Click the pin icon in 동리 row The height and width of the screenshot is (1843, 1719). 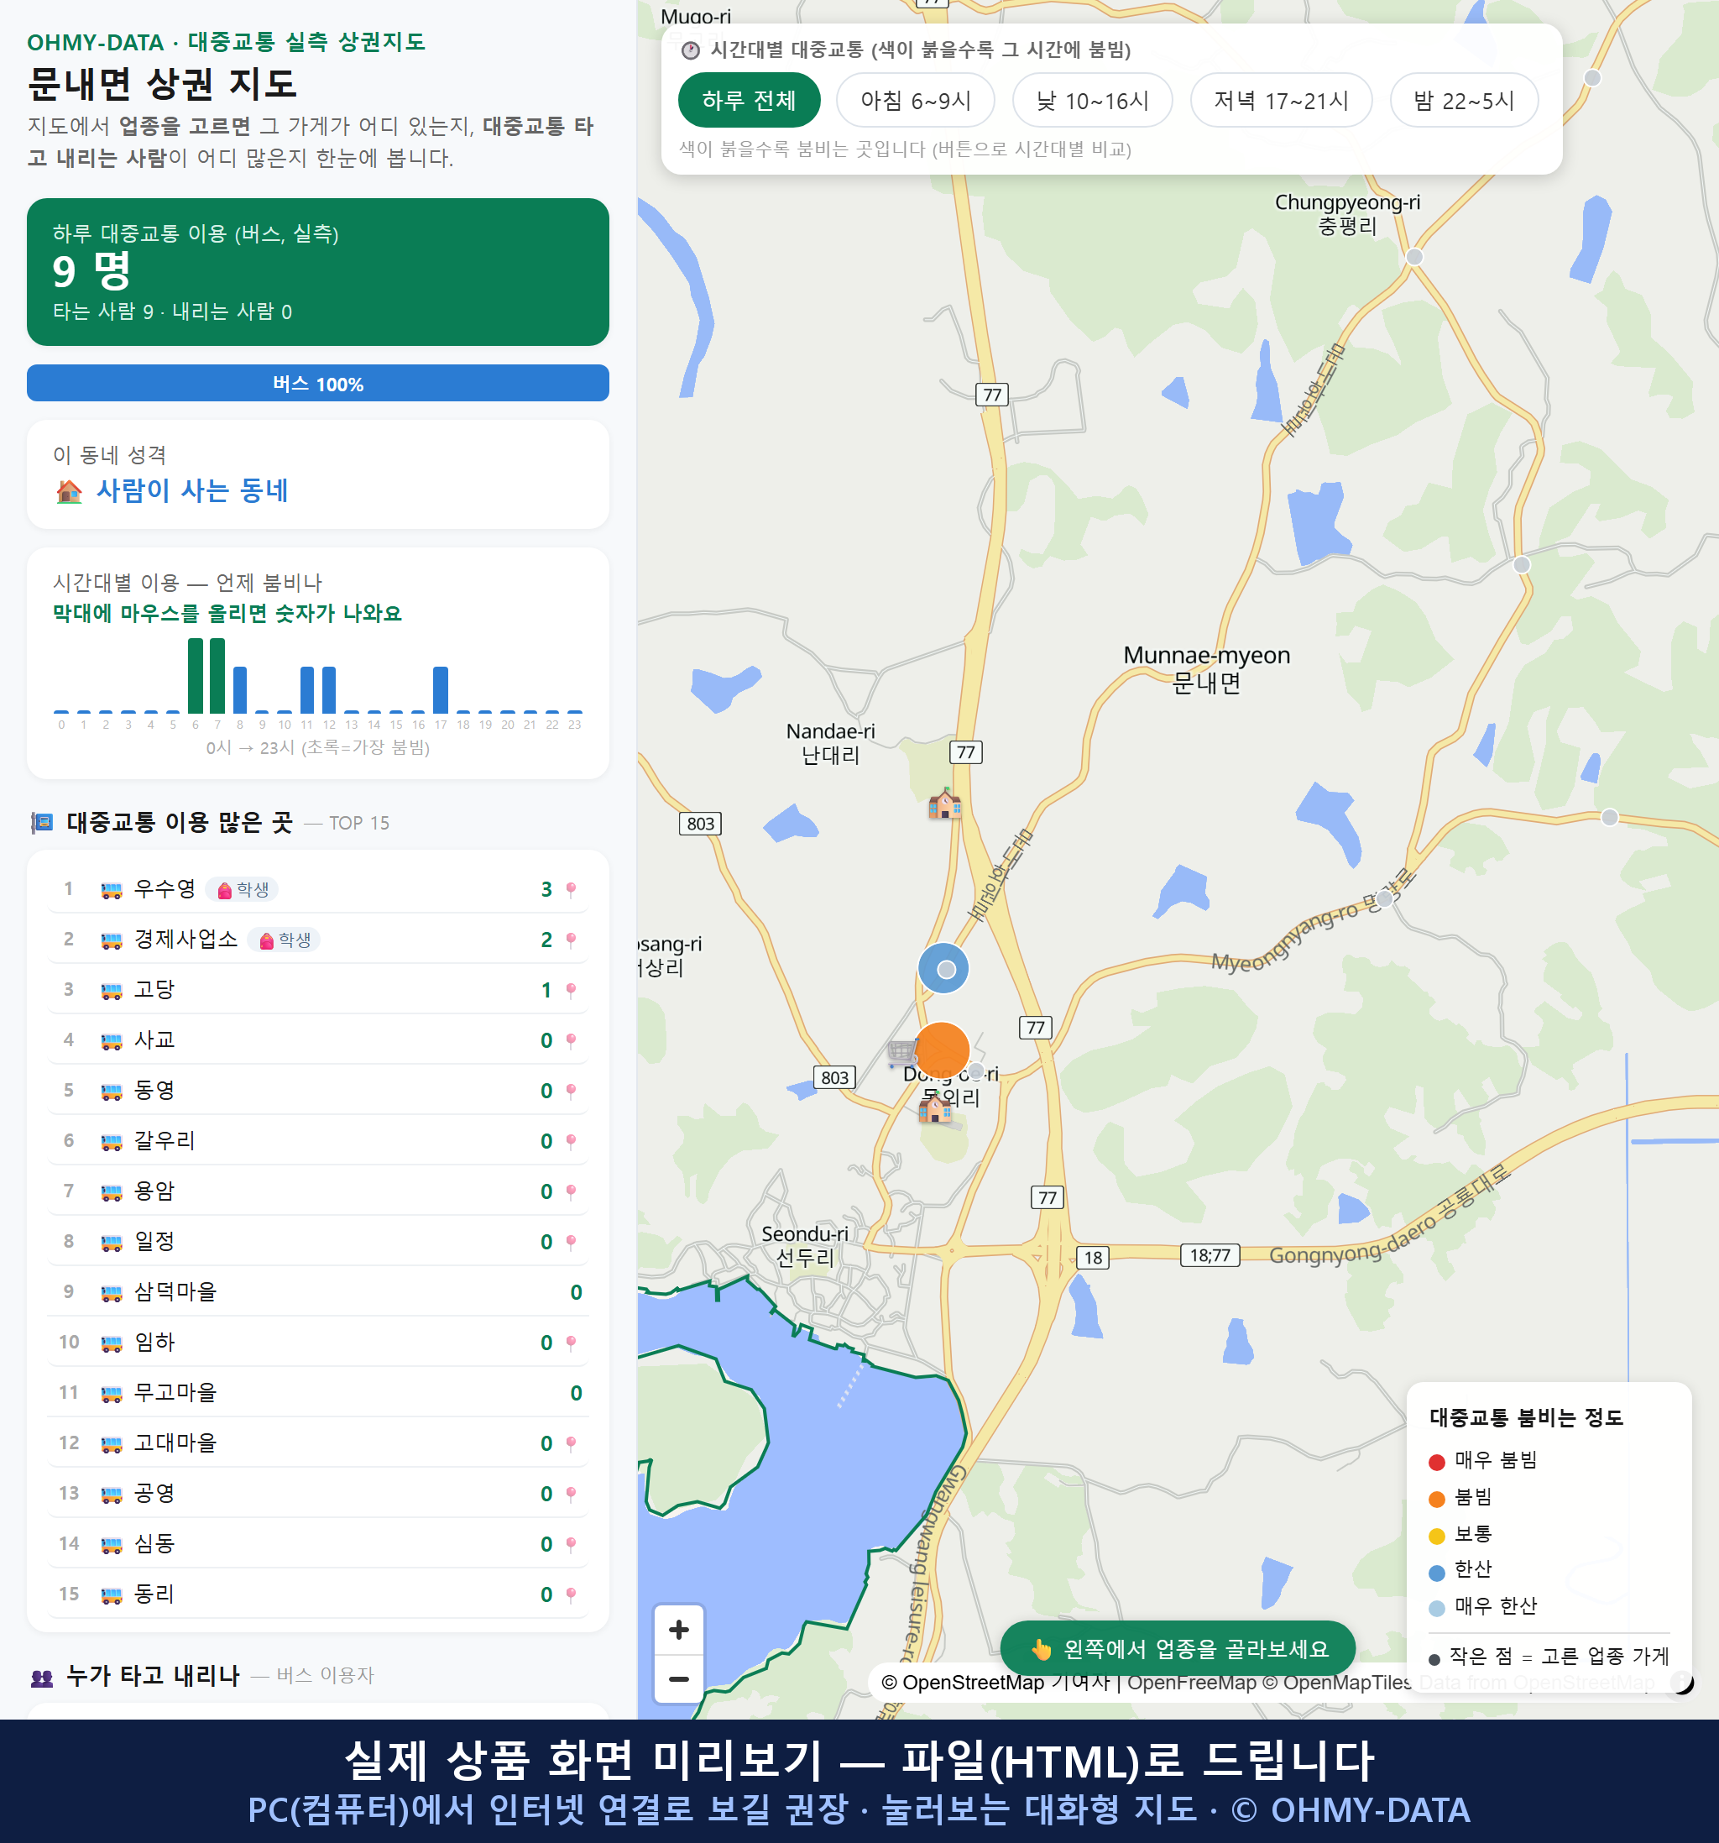571,1594
